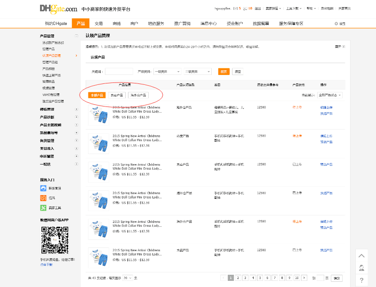This screenshot has width=376, height=287.
Task: Open the green seller tools icon
Action: (x=43, y=208)
